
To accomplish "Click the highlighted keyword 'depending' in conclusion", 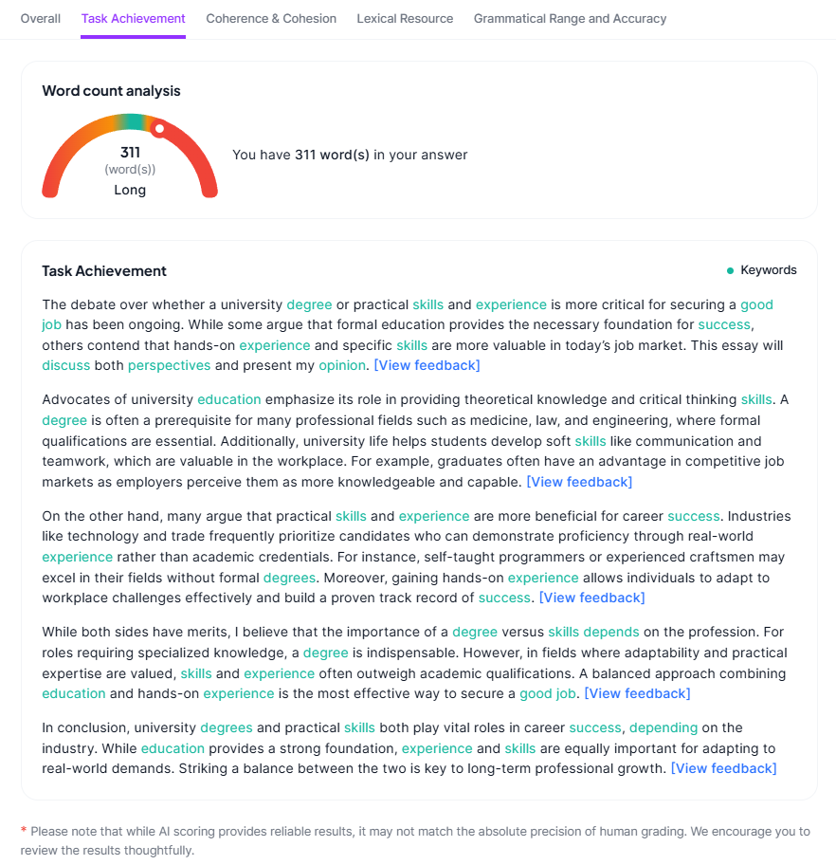I will (x=663, y=727).
